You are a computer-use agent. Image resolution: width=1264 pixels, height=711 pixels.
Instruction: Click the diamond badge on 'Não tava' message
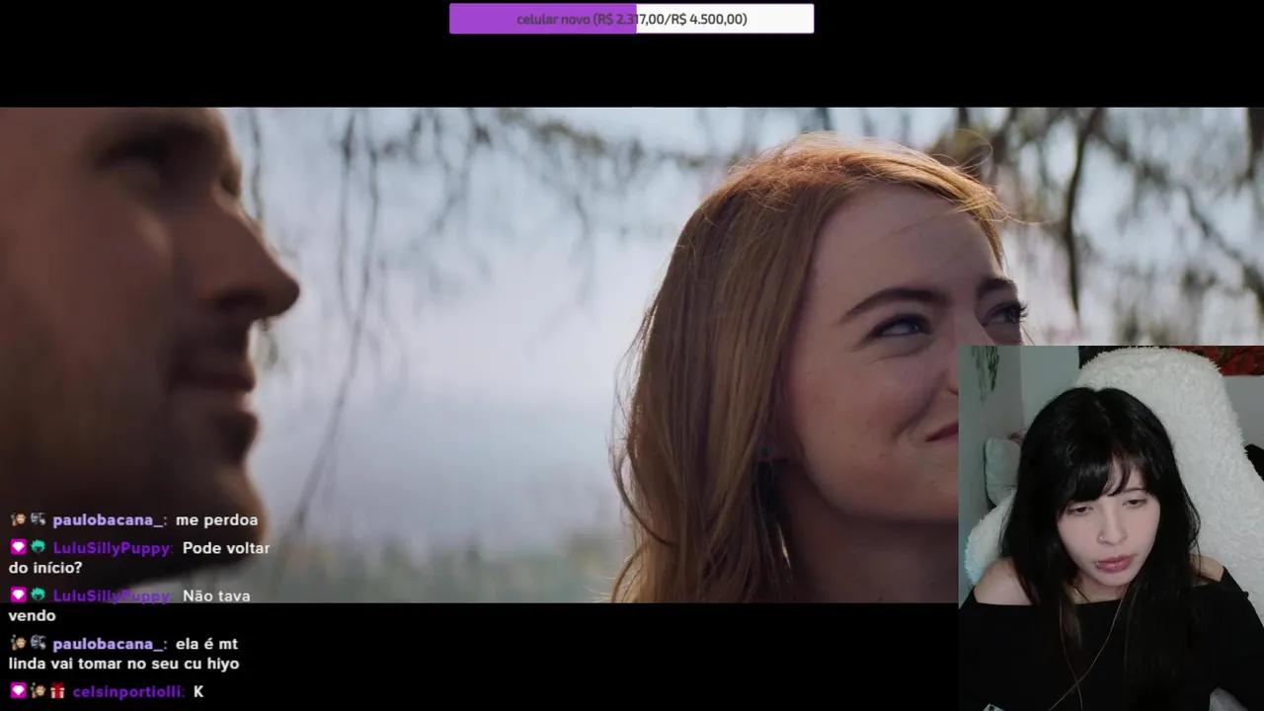click(x=18, y=594)
